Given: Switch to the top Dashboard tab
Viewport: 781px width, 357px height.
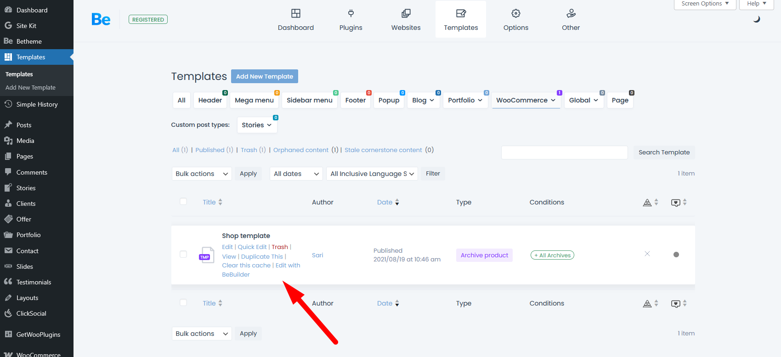Looking at the screenshot, I should coord(296,19).
